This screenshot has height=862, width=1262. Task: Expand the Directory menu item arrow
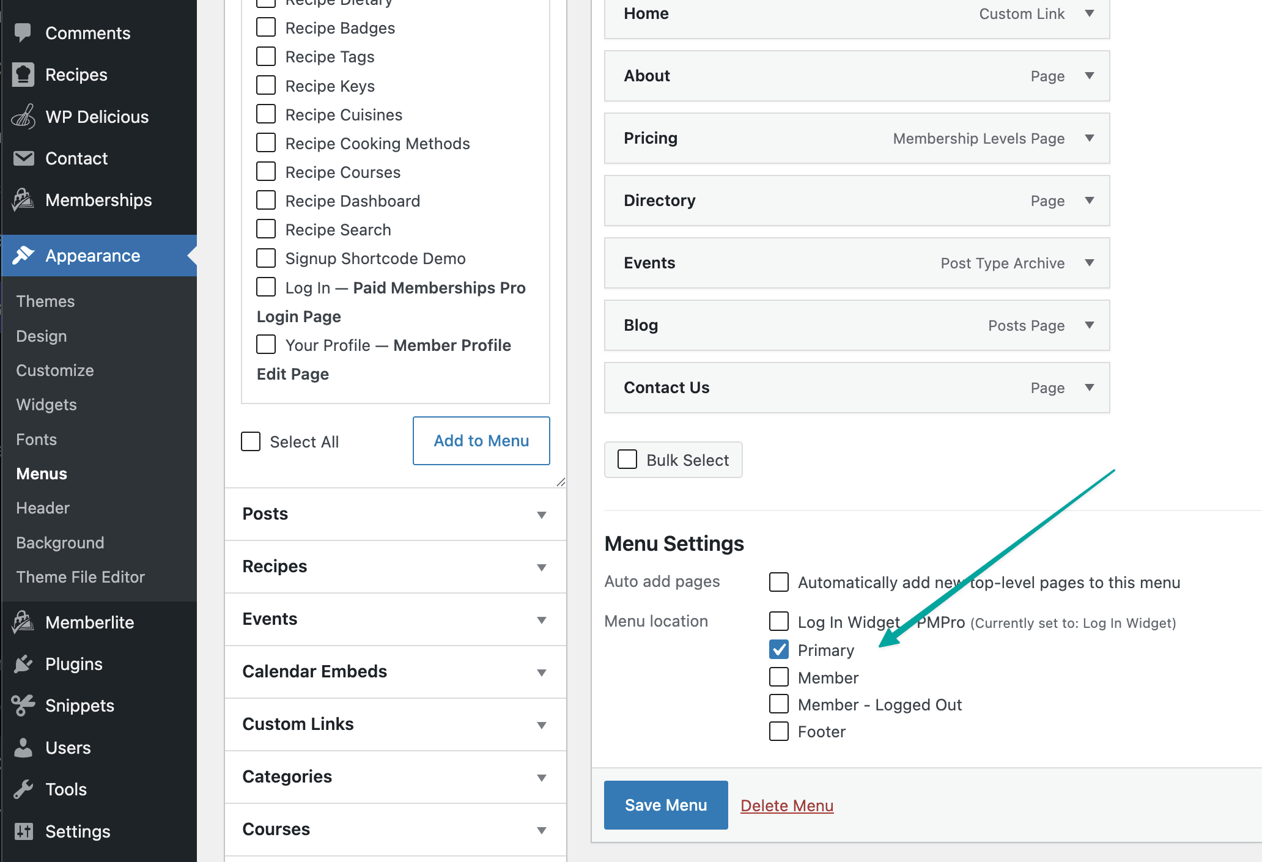coord(1090,201)
